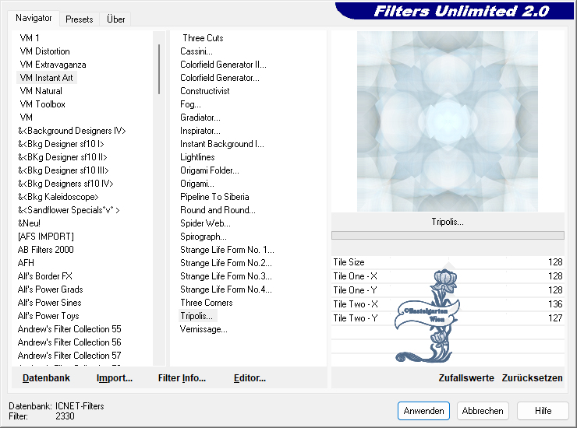The width and height of the screenshot is (577, 428).
Task: Open Hilfe help button
Action: point(543,411)
